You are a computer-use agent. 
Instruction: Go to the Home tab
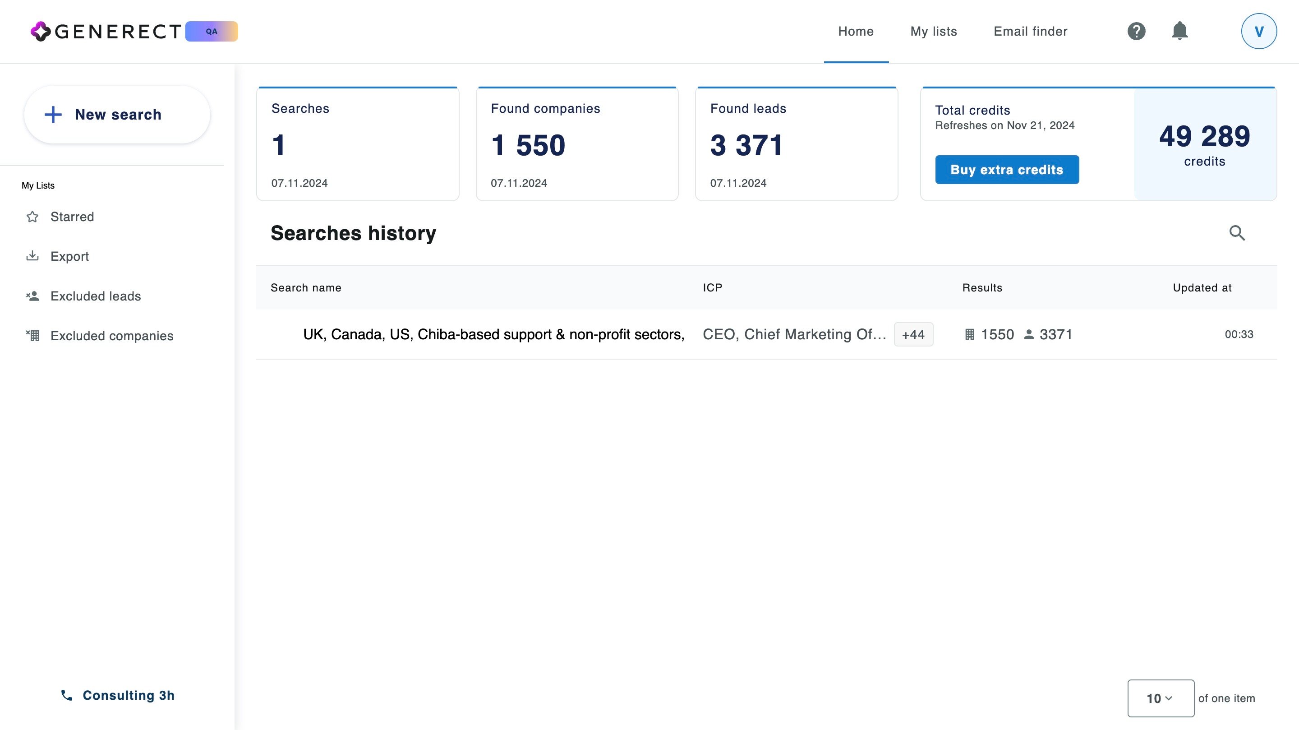pos(856,31)
